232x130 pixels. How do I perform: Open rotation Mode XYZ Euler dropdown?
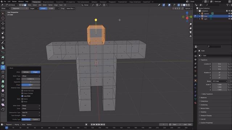pos(220,81)
